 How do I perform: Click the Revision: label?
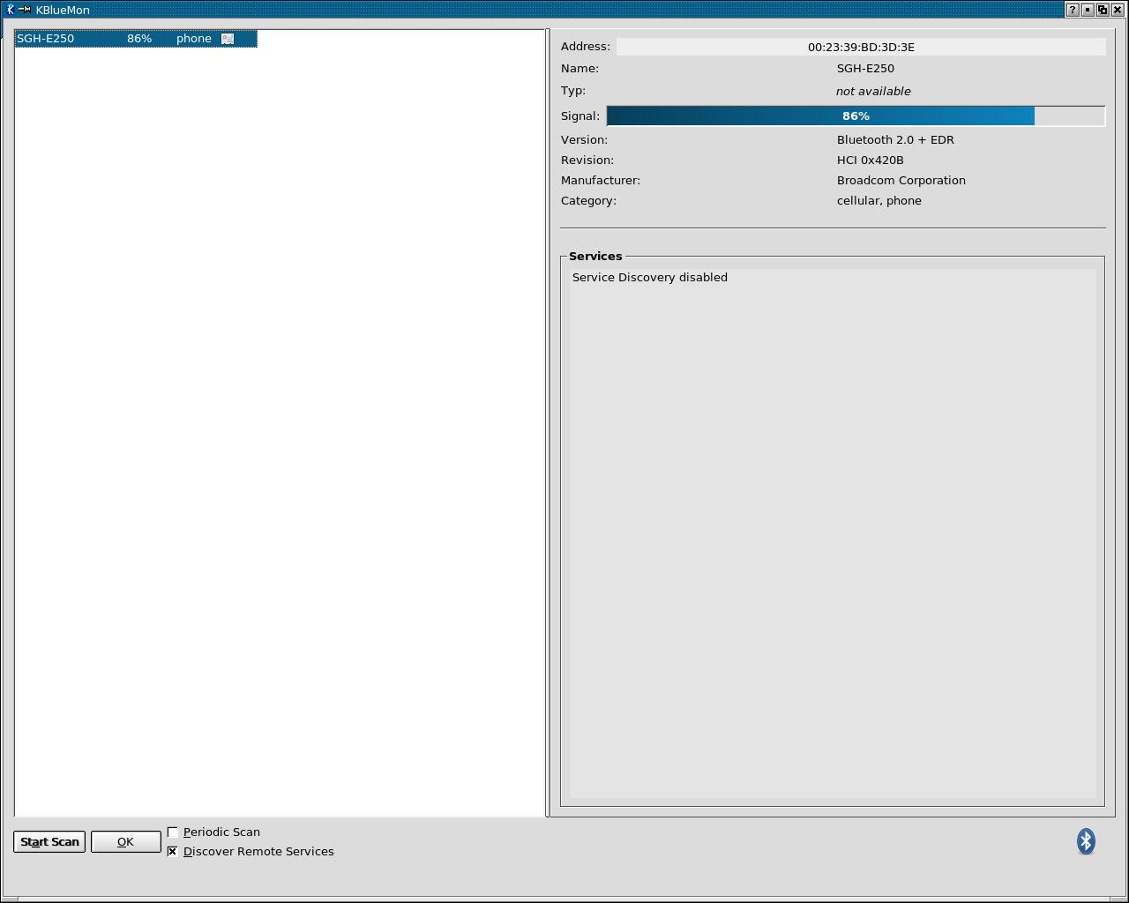tap(587, 160)
